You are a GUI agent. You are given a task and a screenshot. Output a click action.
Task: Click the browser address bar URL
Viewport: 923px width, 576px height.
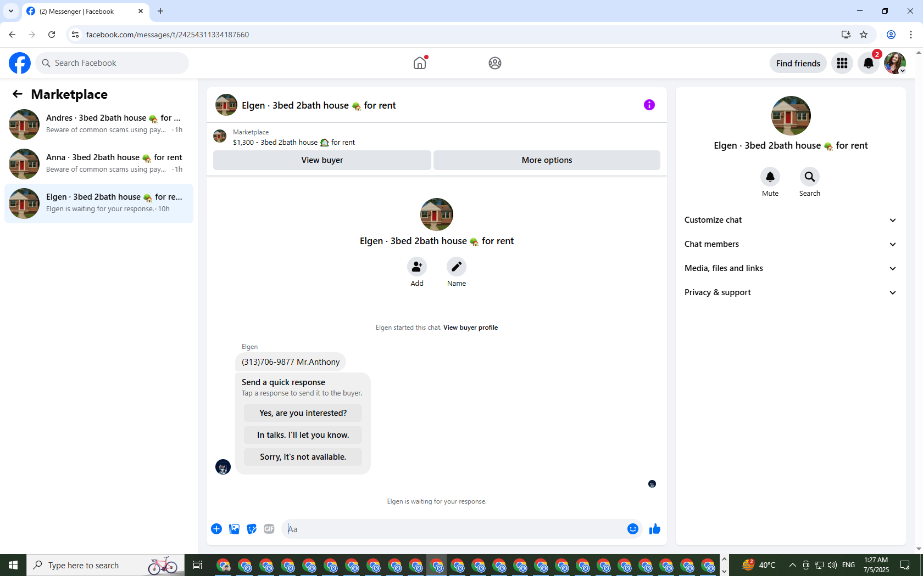[x=168, y=35]
